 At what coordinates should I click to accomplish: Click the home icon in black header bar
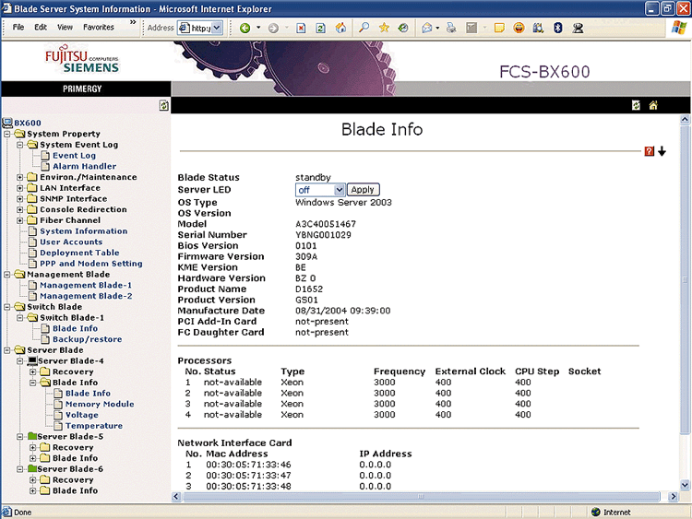pyautogui.click(x=653, y=105)
